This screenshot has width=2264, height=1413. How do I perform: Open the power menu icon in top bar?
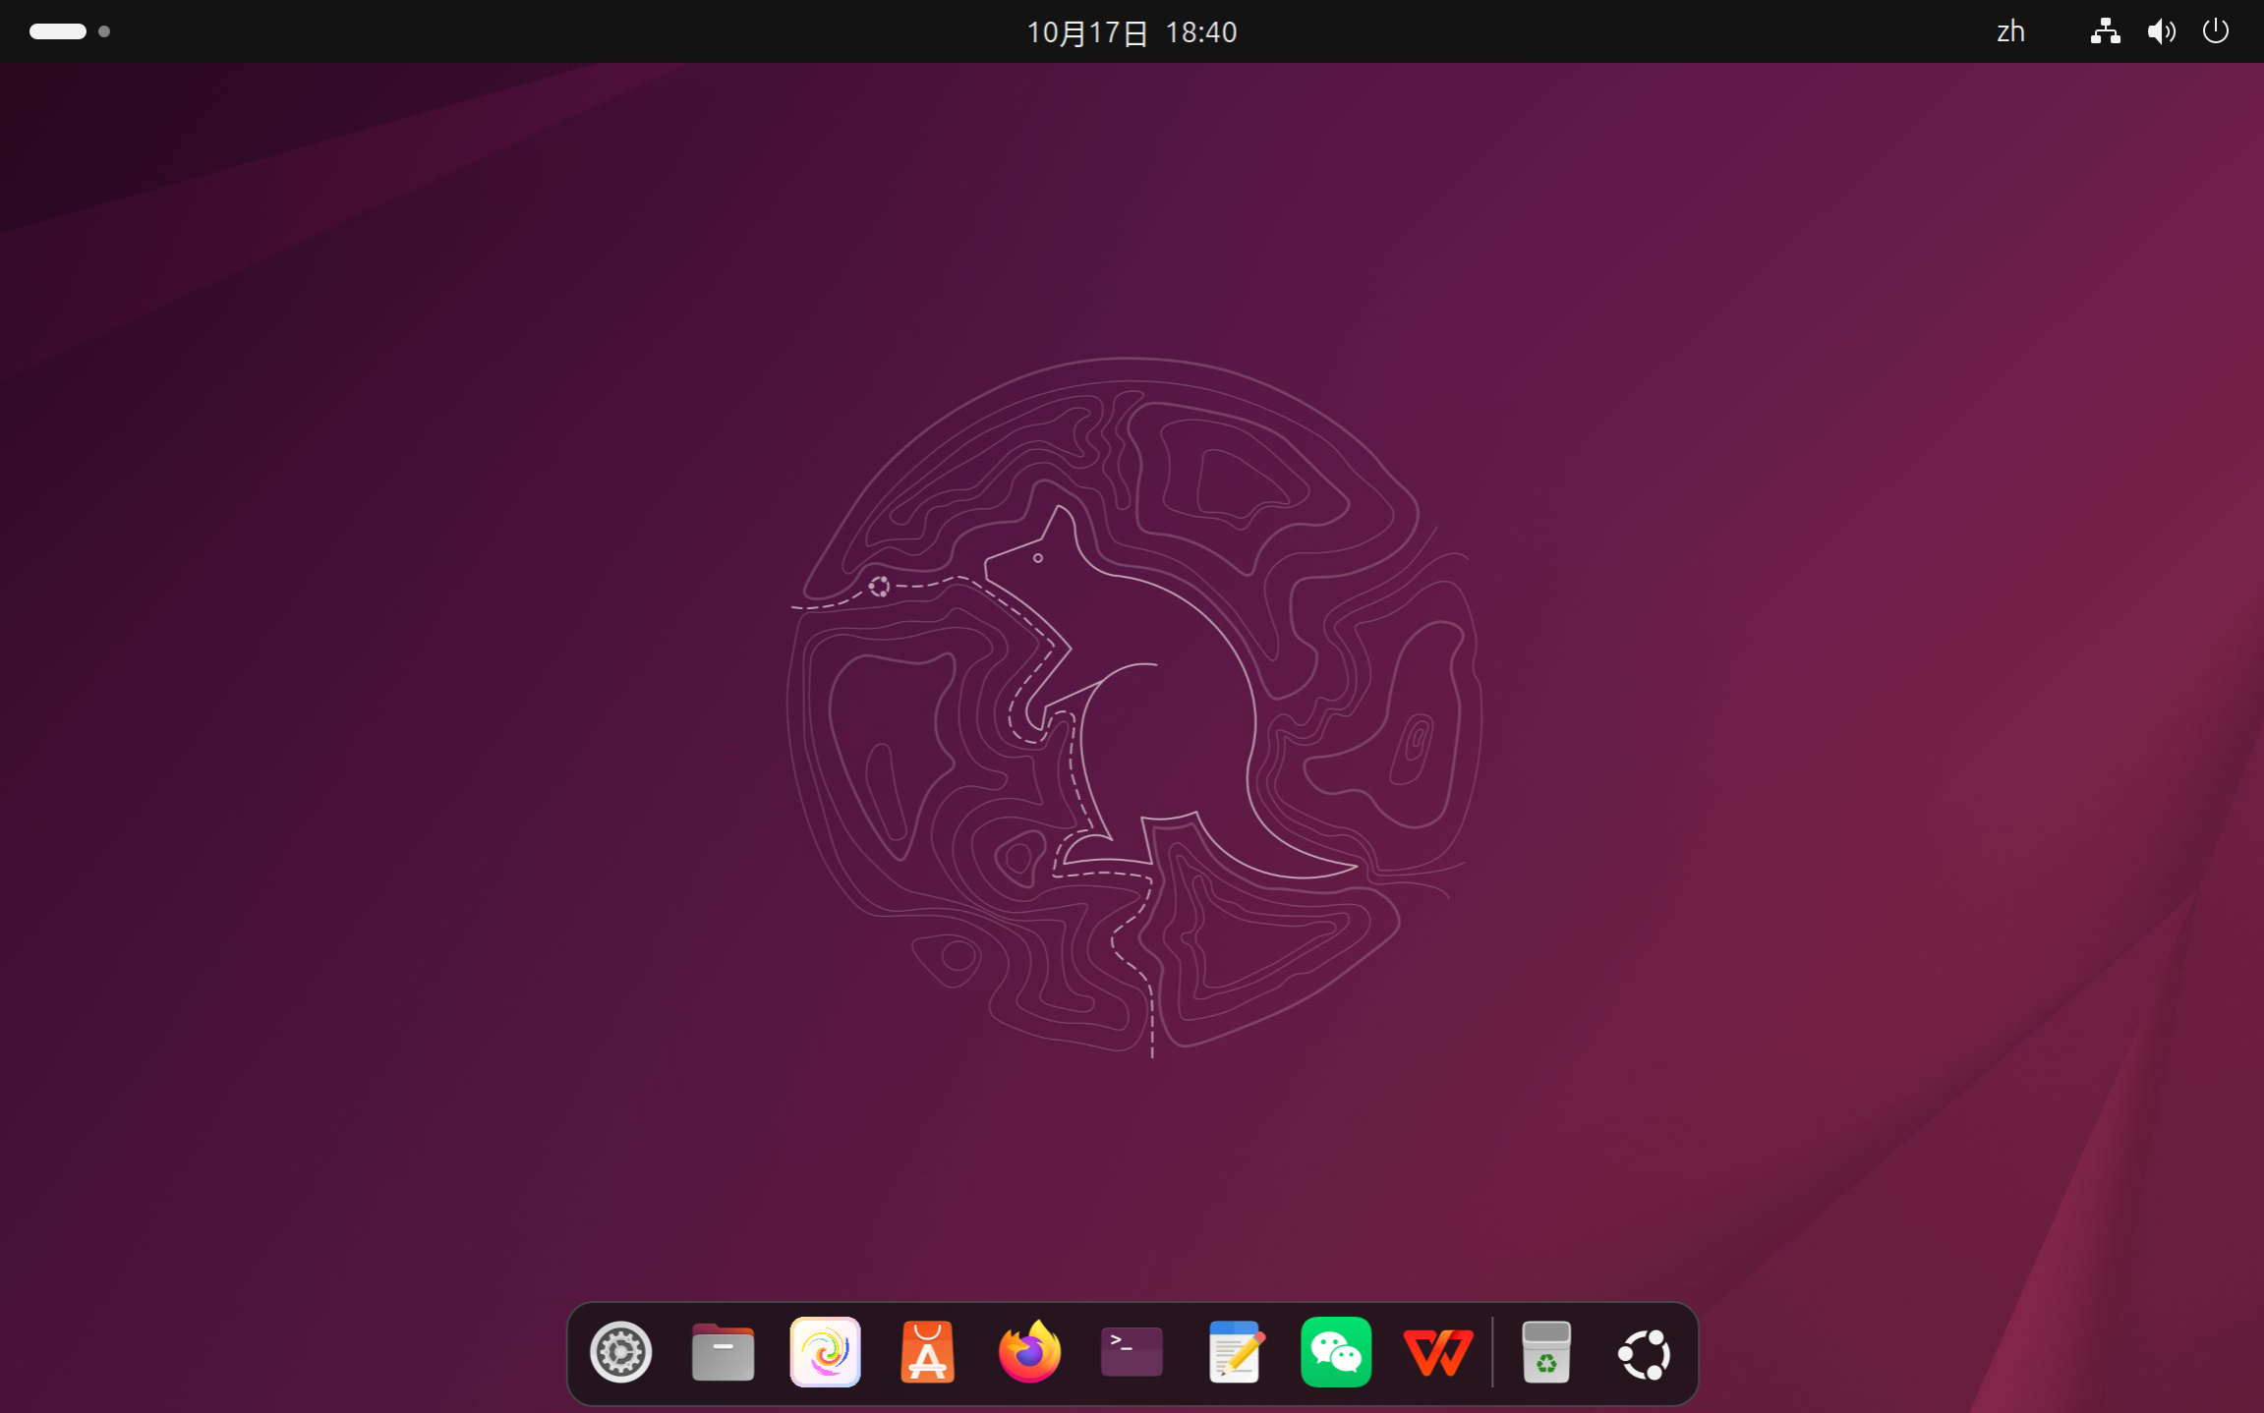pyautogui.click(x=2216, y=31)
